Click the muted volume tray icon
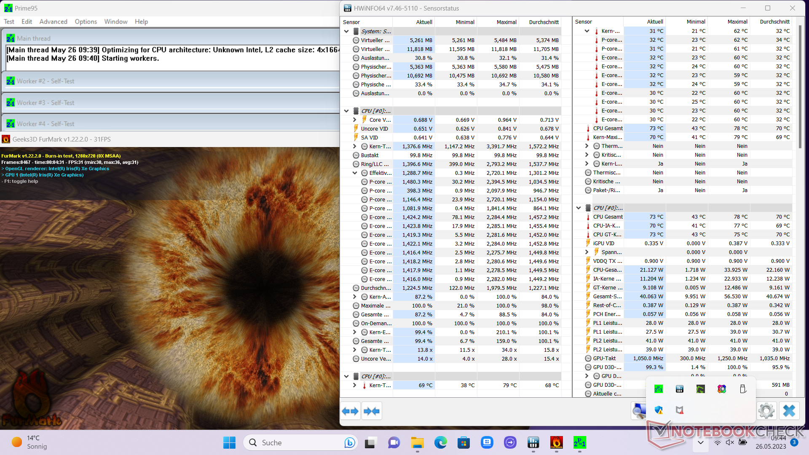The width and height of the screenshot is (809, 455). click(x=730, y=442)
